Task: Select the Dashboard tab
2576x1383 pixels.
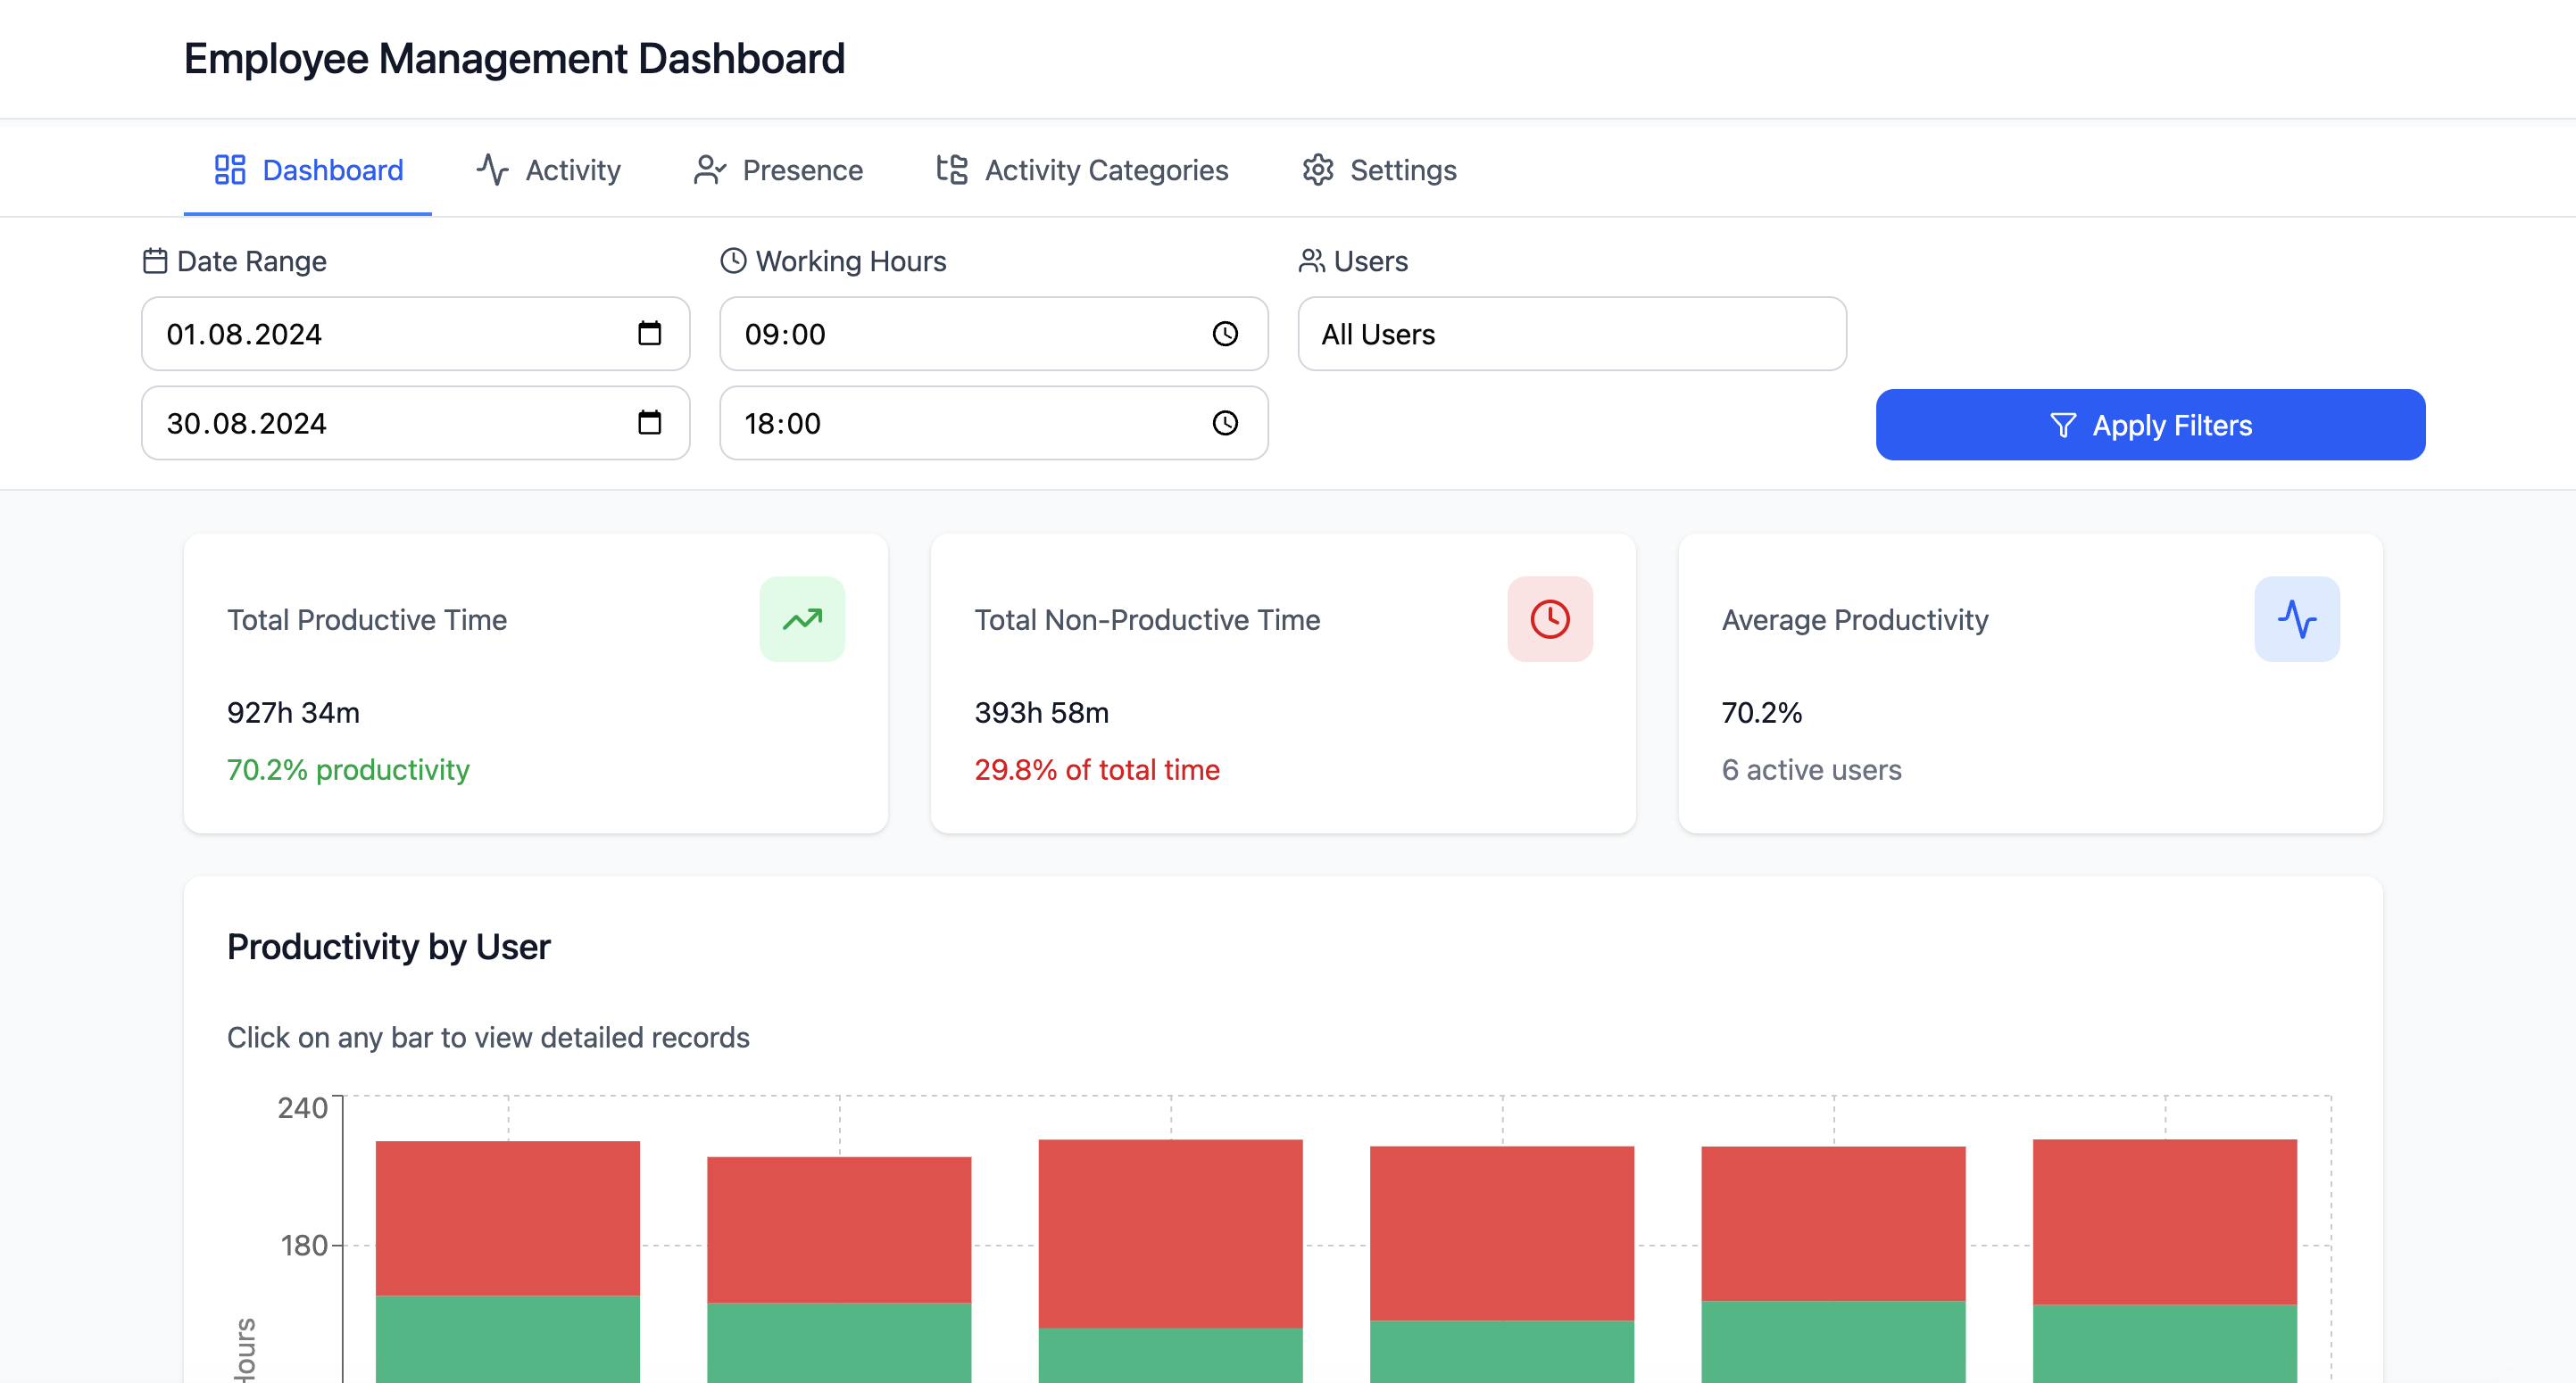Action: pos(308,170)
